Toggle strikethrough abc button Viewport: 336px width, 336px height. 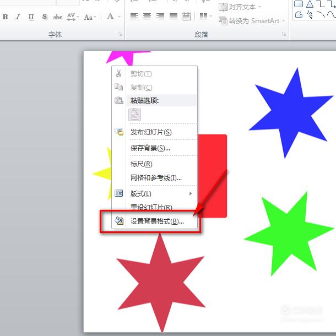point(58,17)
